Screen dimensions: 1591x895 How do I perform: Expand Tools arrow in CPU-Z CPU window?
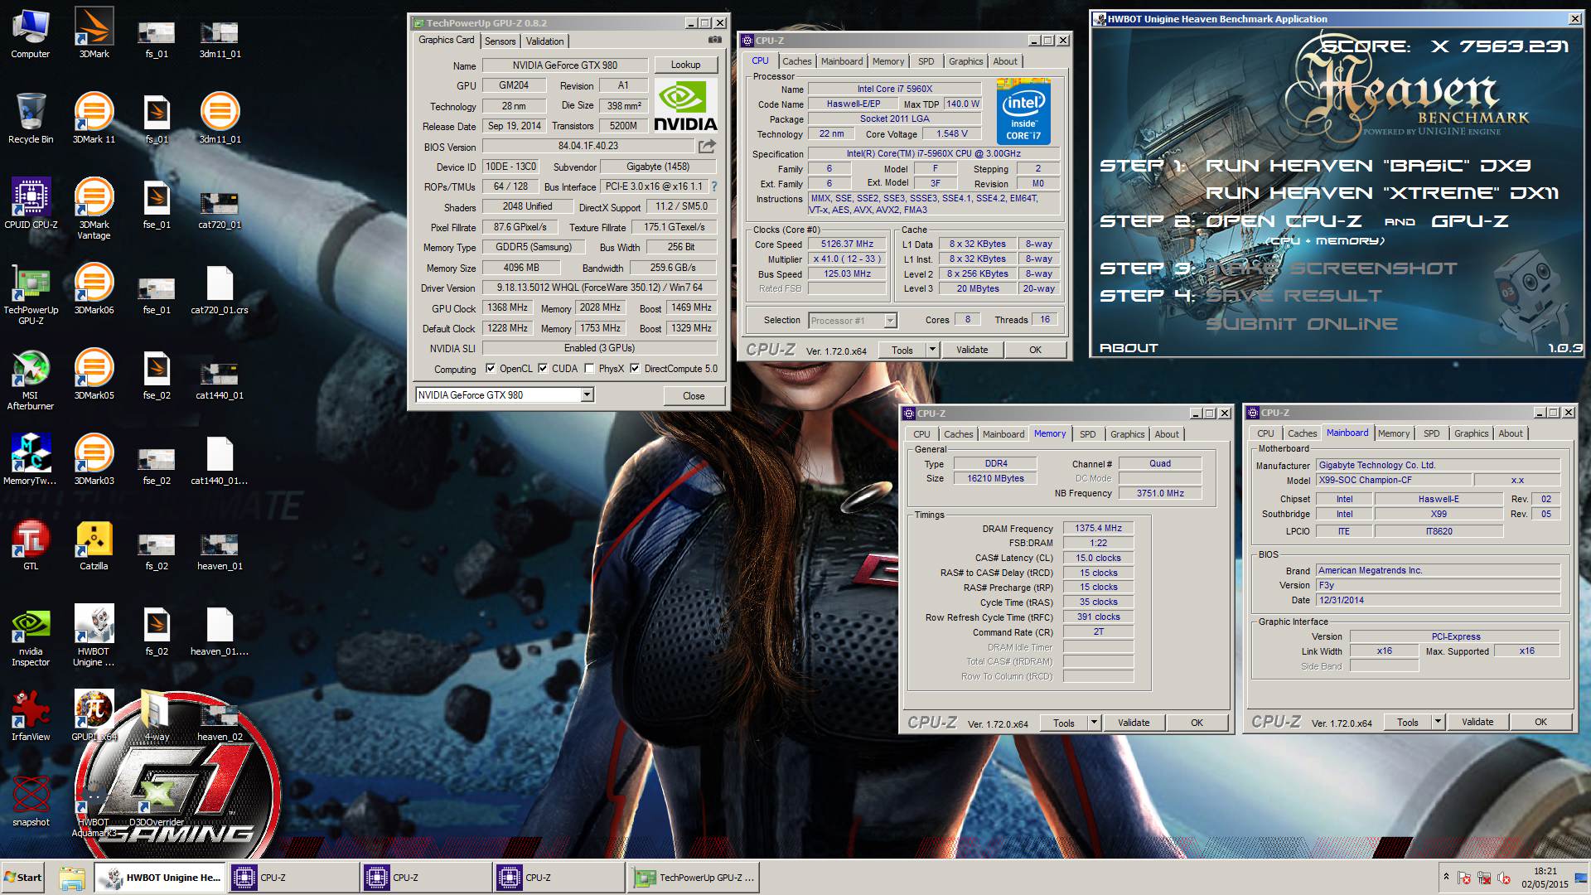932,350
